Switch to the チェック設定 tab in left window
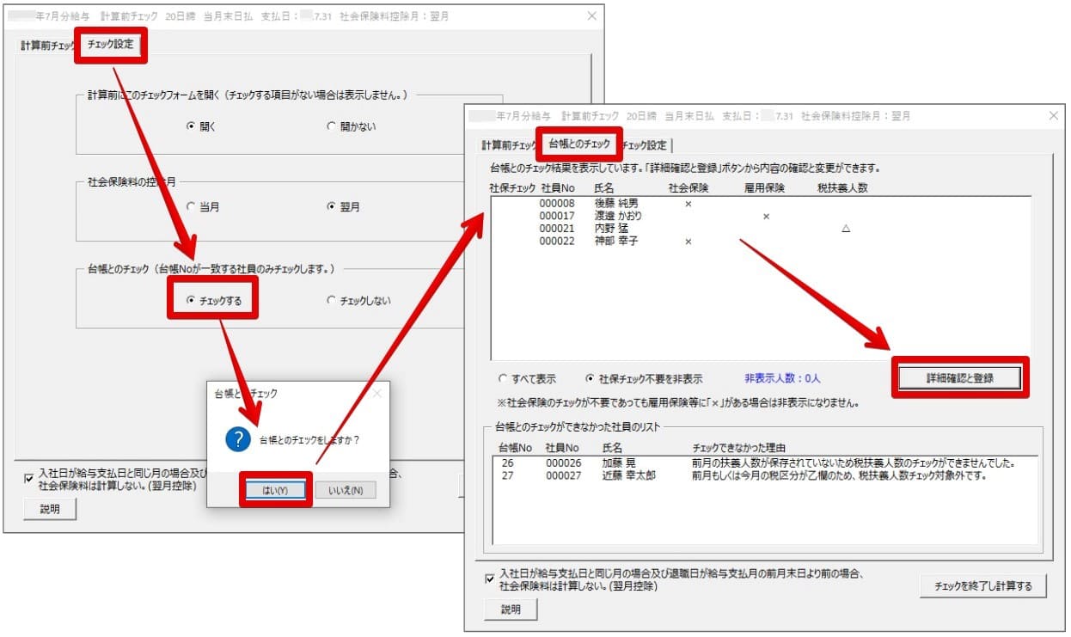The image size is (1071, 637). tap(111, 44)
